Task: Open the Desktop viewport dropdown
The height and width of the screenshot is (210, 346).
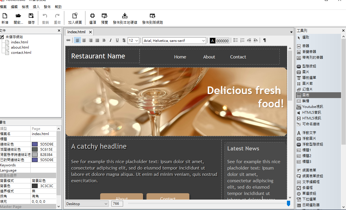Action: [x=87, y=204]
